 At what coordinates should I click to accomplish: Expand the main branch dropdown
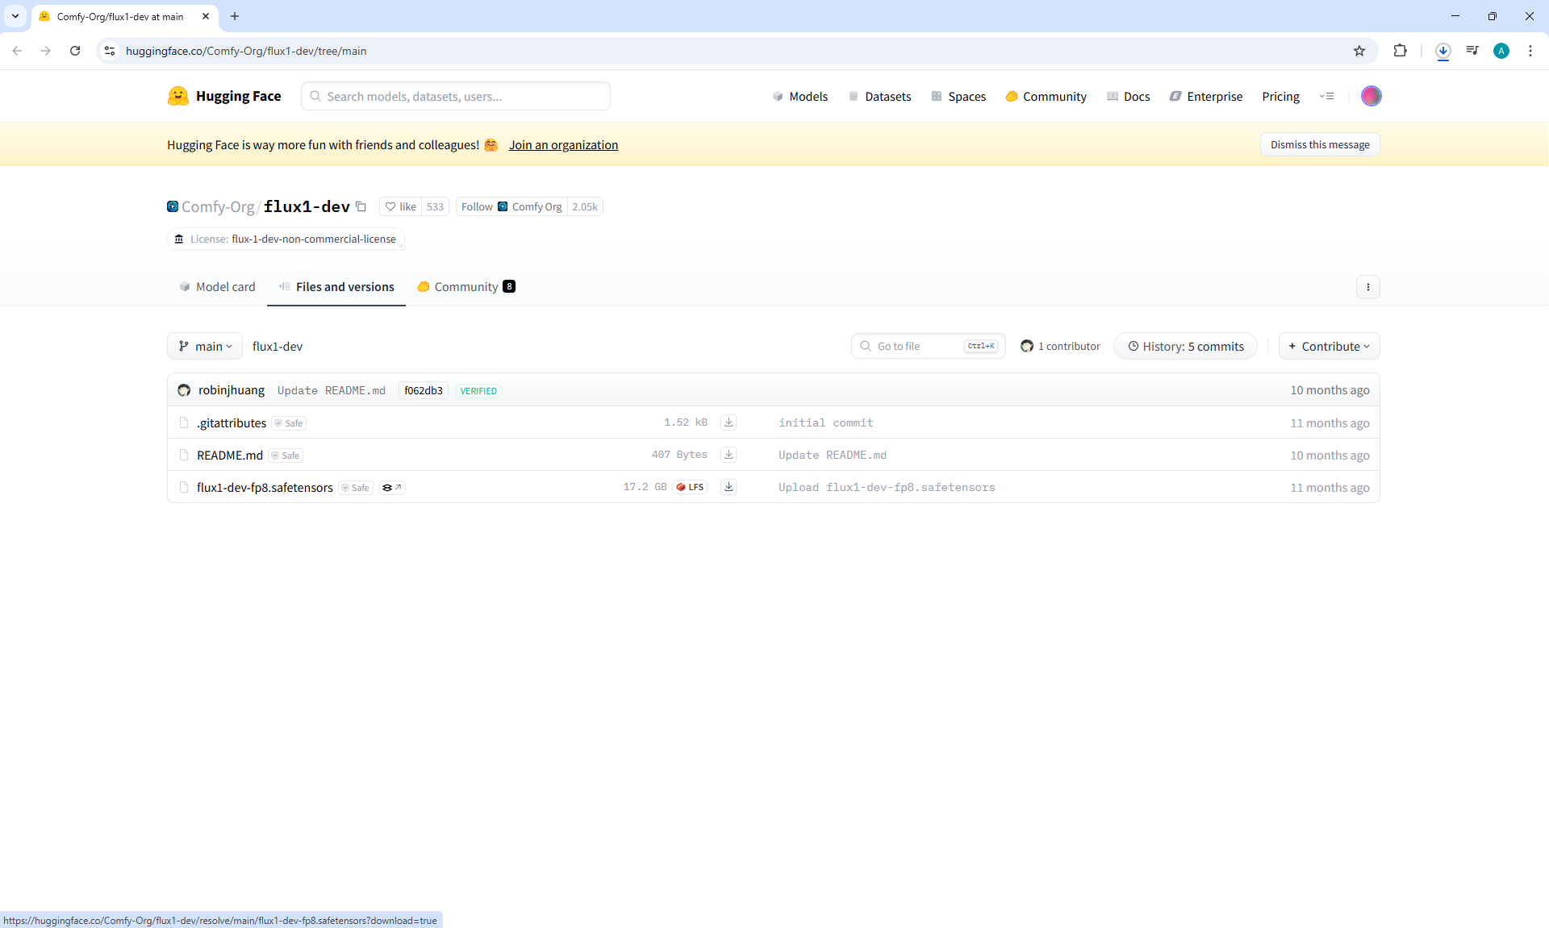tap(205, 346)
